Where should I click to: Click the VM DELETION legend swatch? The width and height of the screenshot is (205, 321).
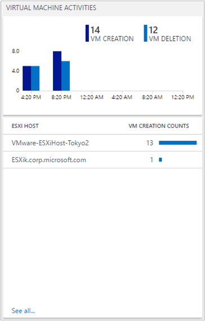pos(145,33)
